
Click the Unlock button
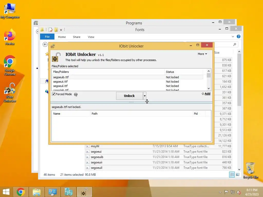tap(129, 96)
